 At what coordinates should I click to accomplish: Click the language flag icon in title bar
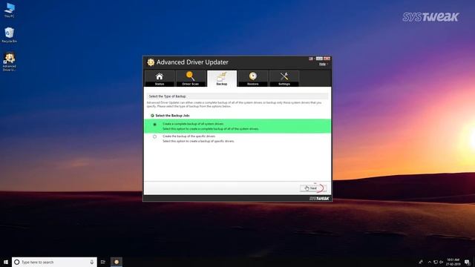[x=311, y=59]
